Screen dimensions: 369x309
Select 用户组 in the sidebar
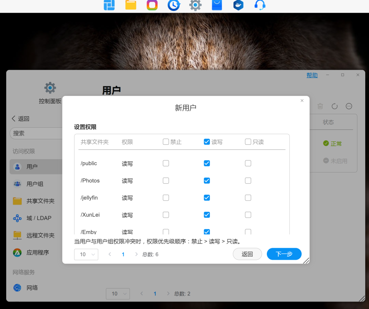[x=35, y=184]
